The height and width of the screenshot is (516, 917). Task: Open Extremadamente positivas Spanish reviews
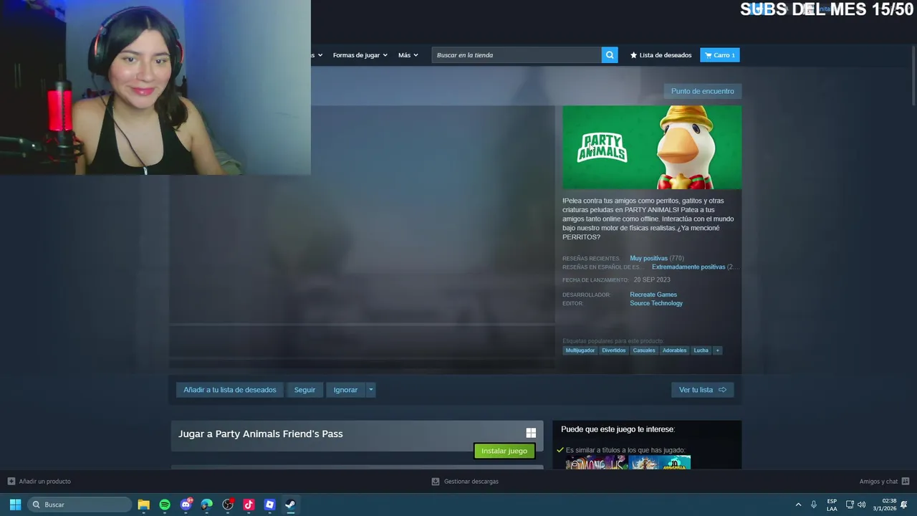(x=688, y=267)
